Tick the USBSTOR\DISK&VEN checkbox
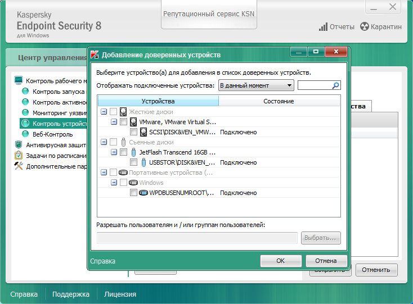This screenshot has width=413, height=304. (133, 162)
